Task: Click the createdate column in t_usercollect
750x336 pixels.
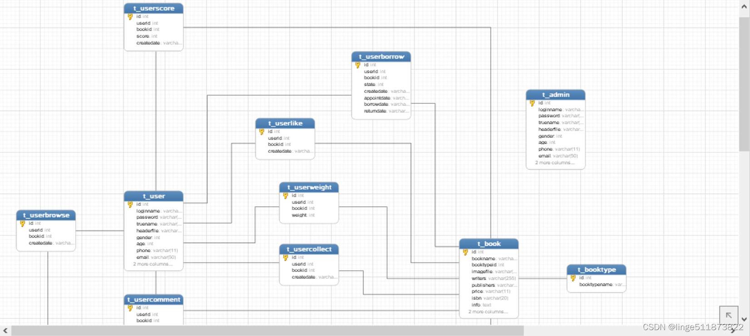Action: point(314,277)
